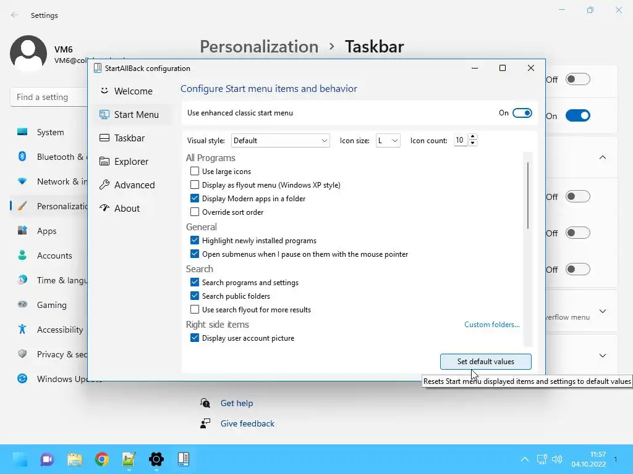Open Accessibility in Settings sidebar
The width and height of the screenshot is (633, 474).
pos(49,330)
